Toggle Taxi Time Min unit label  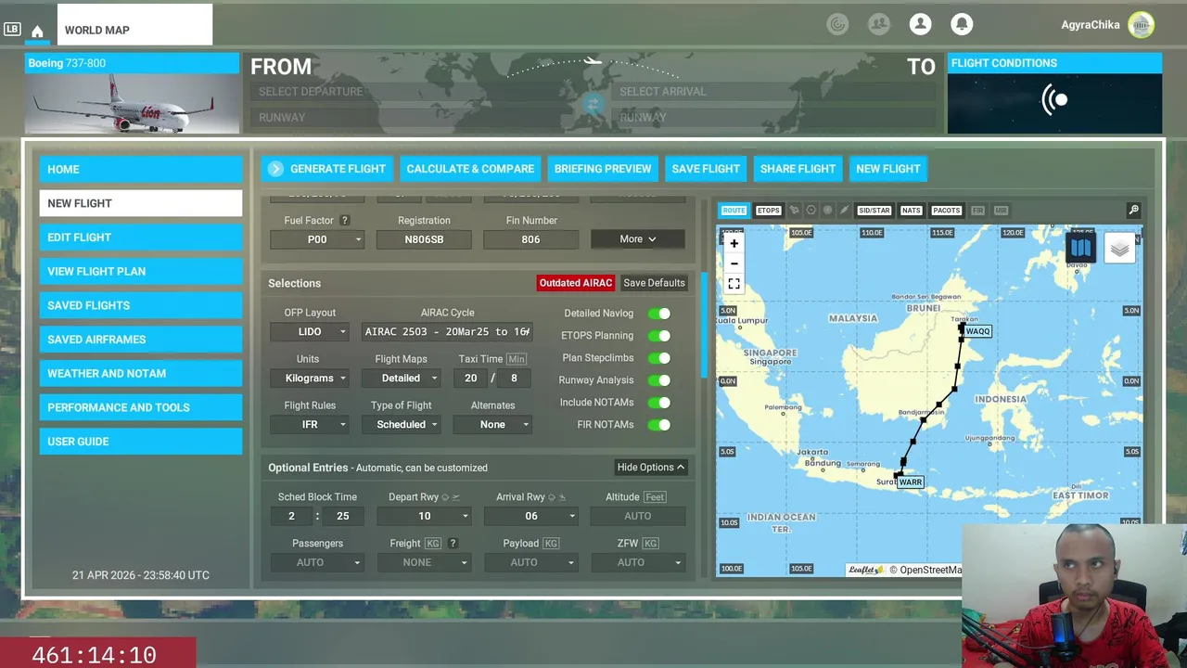(x=517, y=359)
